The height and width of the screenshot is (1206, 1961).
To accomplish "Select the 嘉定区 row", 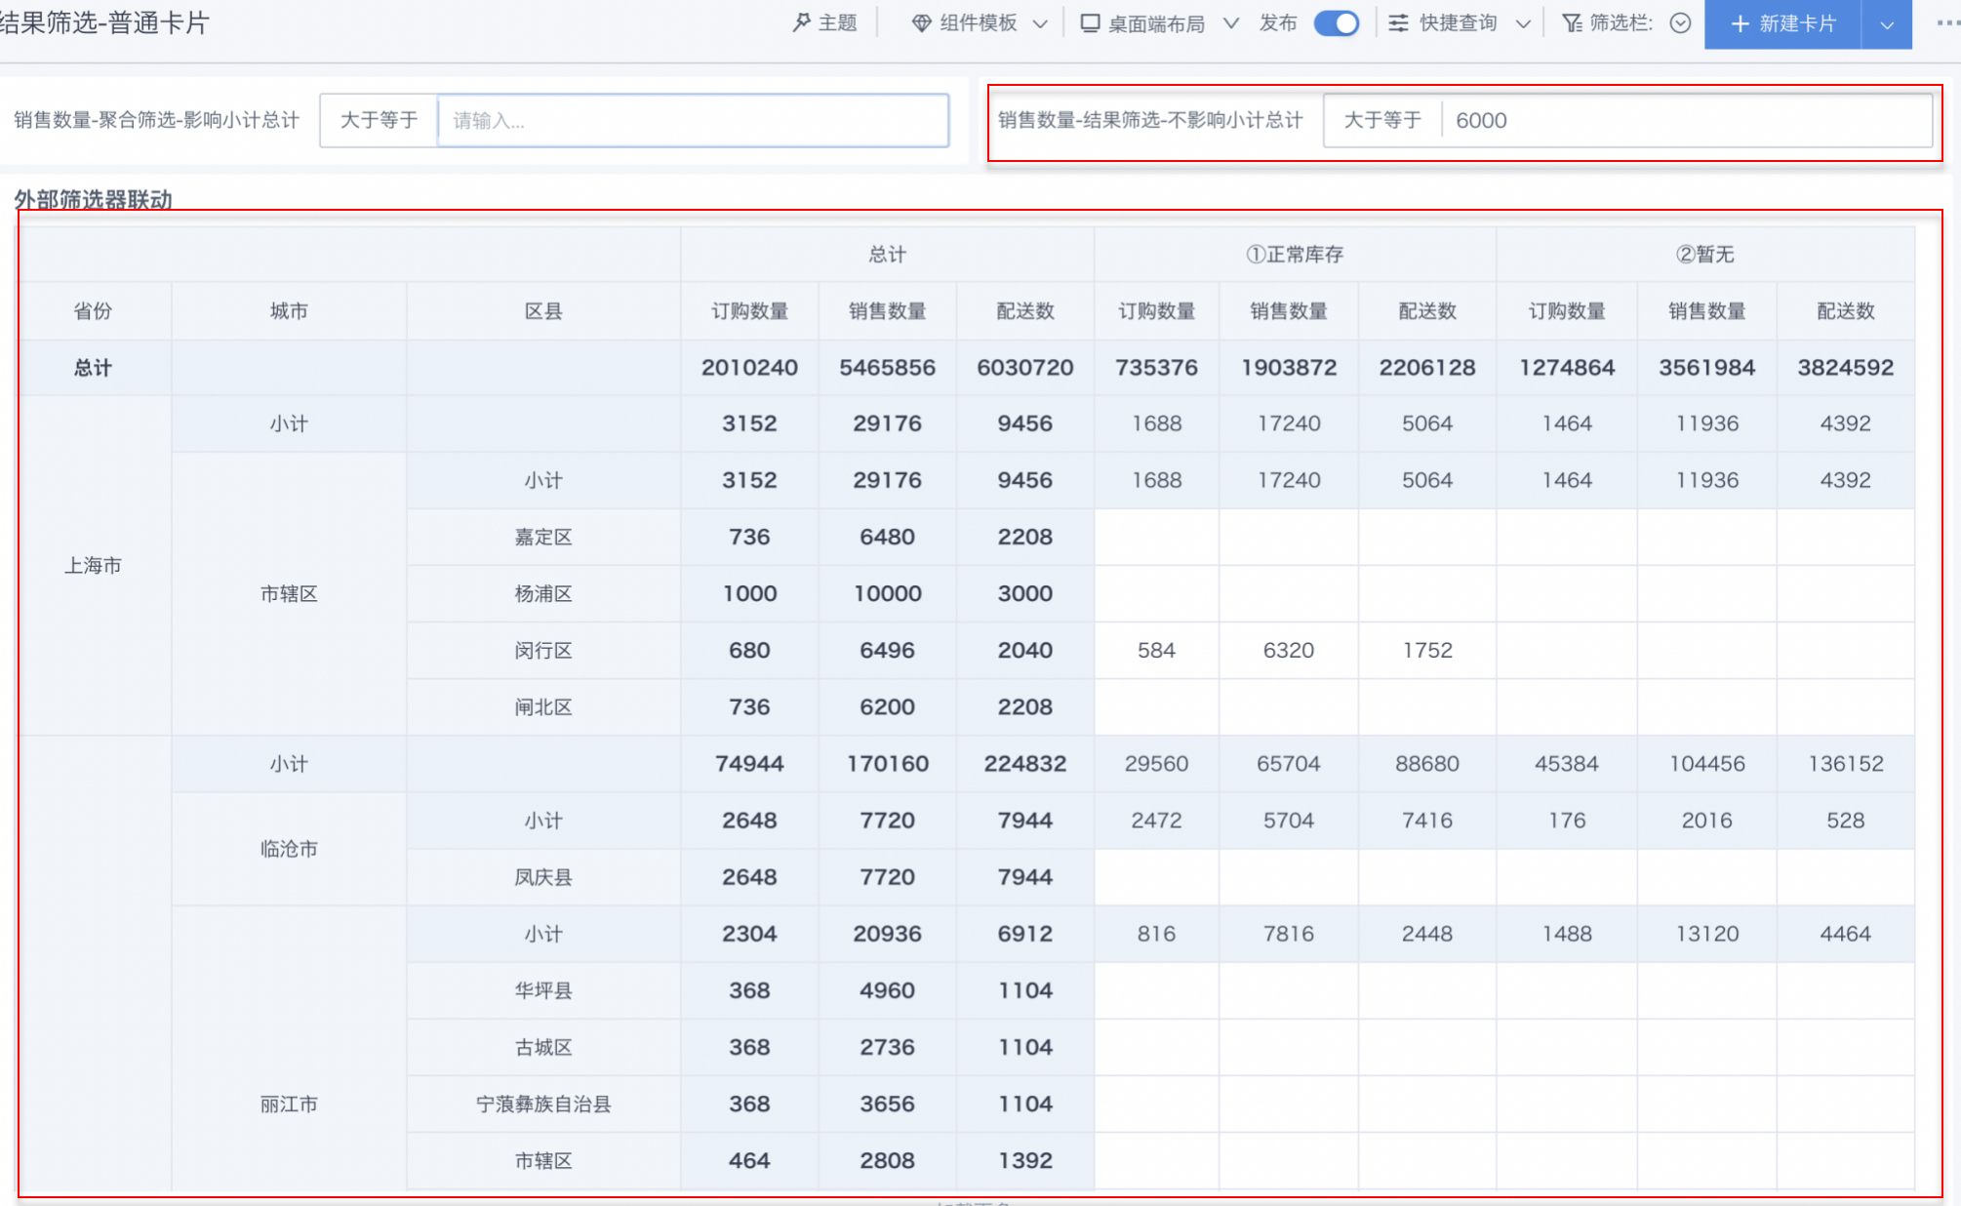I will pos(543,537).
